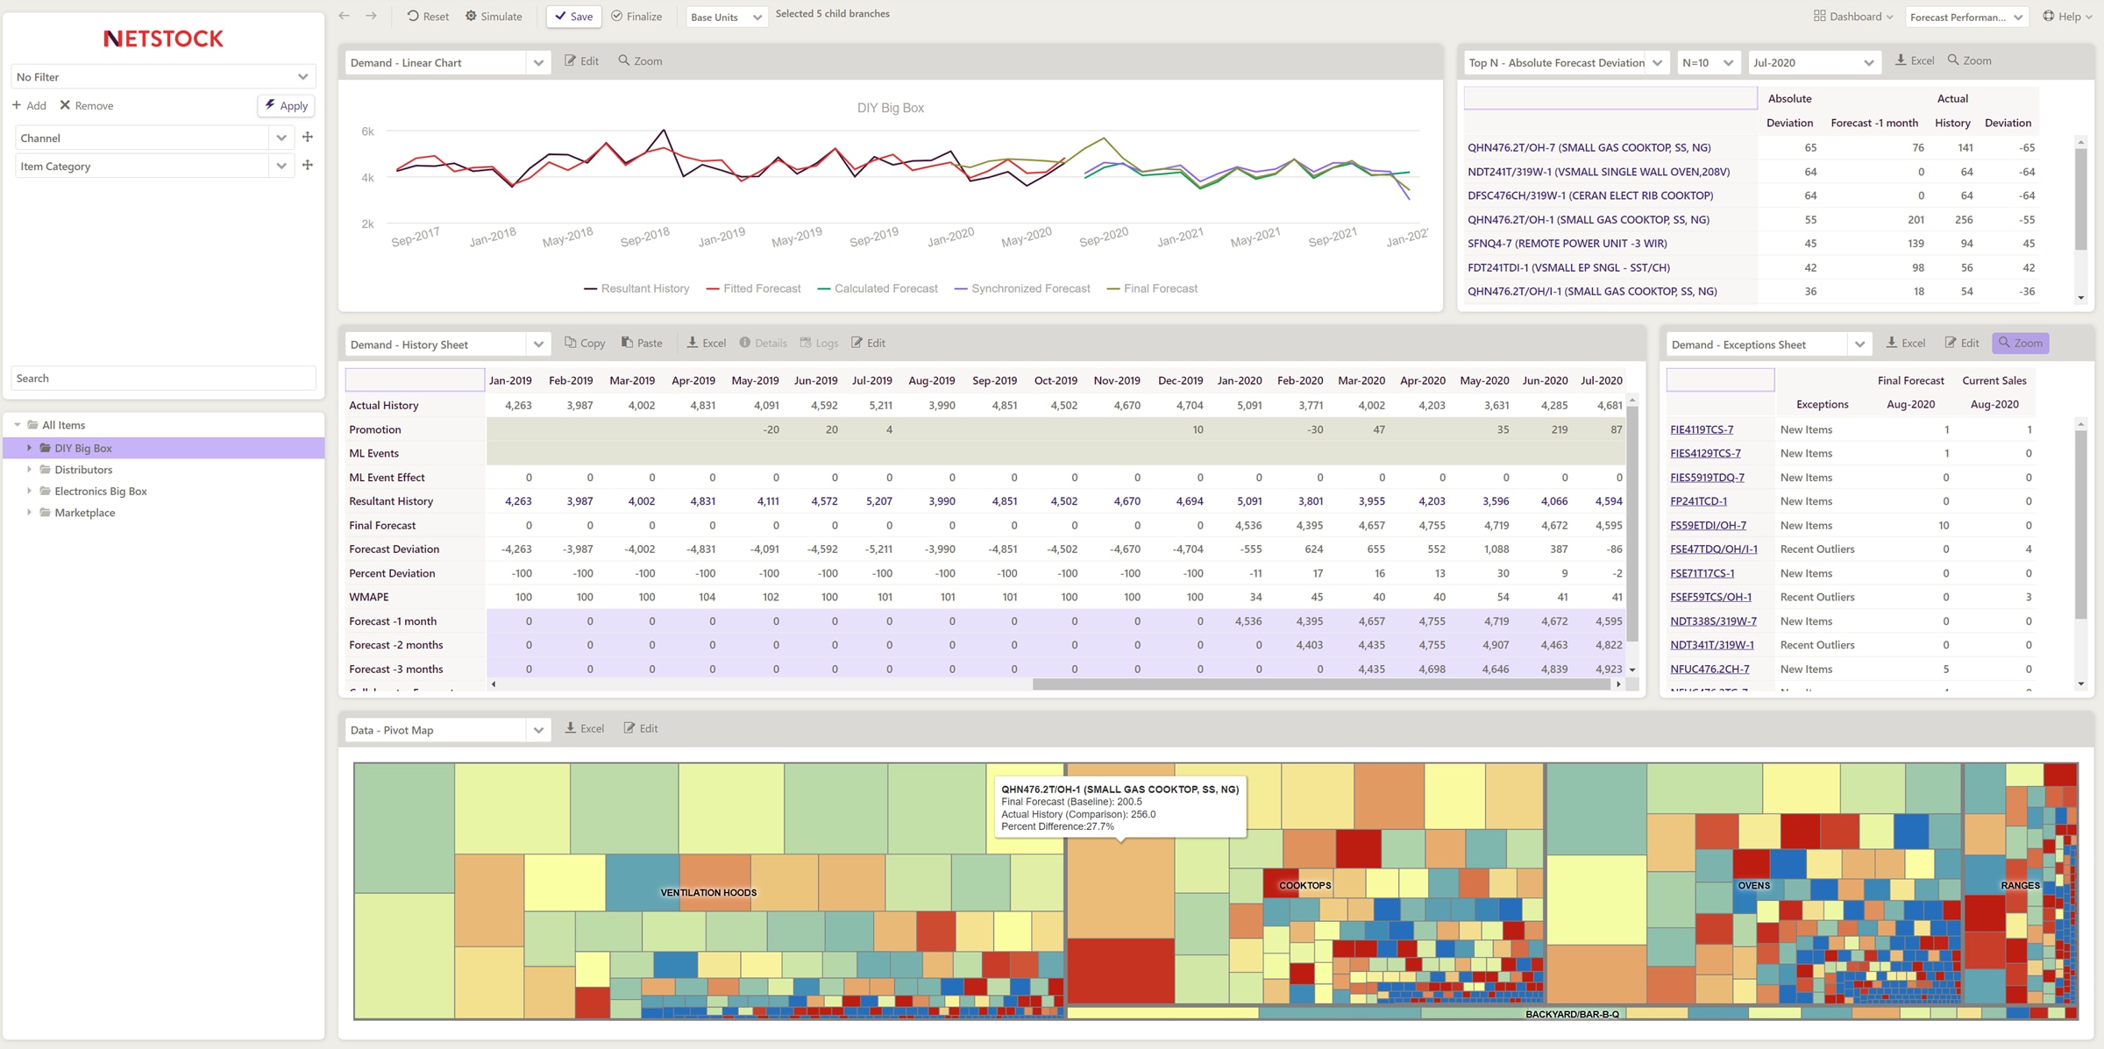This screenshot has width=2104, height=1049.
Task: Open the Base Units dropdown
Action: (726, 17)
